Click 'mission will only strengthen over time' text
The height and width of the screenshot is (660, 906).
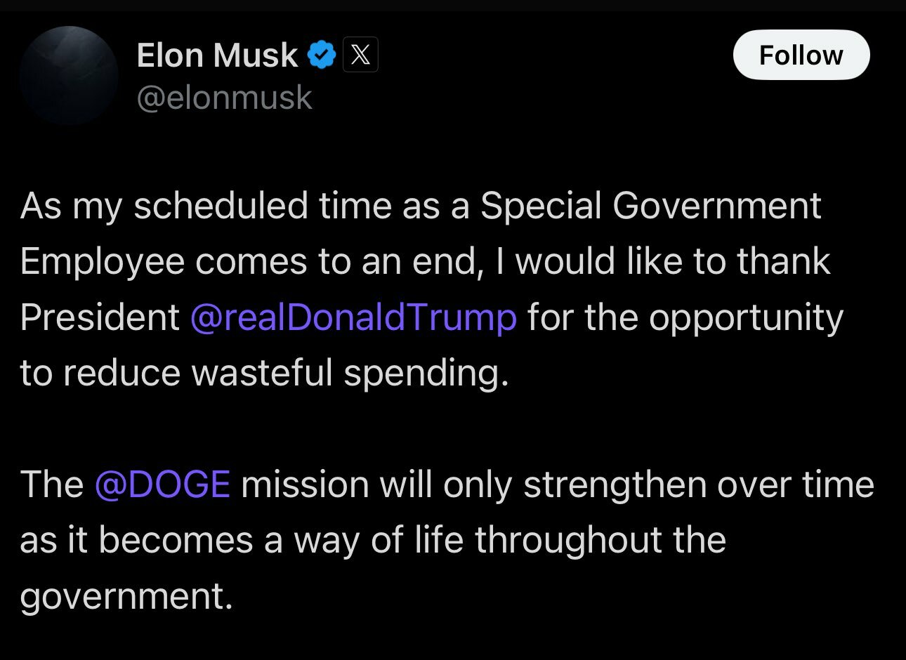[558, 485]
